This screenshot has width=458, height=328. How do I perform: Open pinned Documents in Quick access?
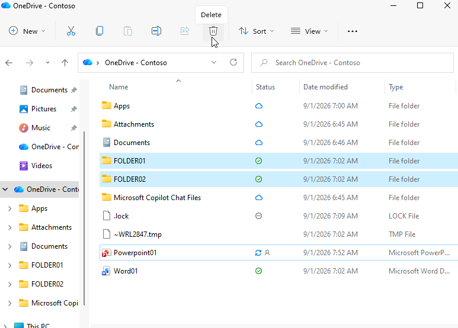pyautogui.click(x=44, y=90)
